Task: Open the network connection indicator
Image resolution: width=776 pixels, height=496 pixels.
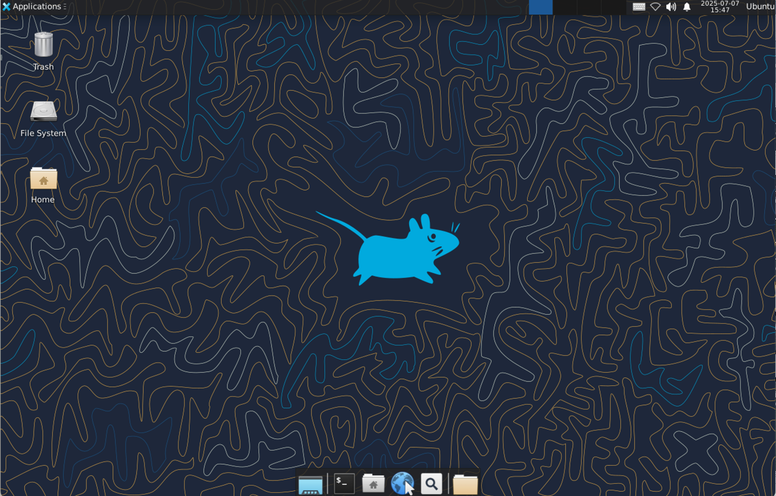Action: pos(655,7)
